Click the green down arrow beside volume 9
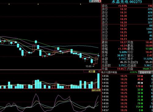 click(142, 110)
